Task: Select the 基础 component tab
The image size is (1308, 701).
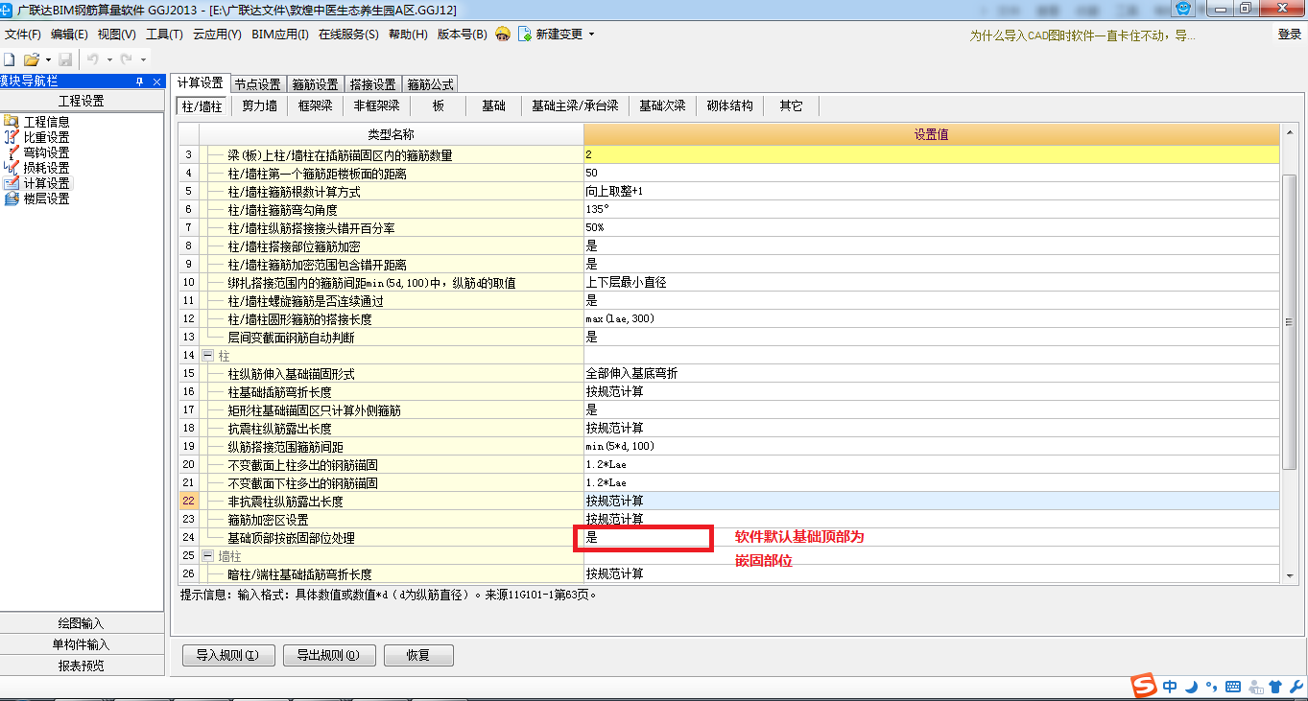Action: click(493, 105)
